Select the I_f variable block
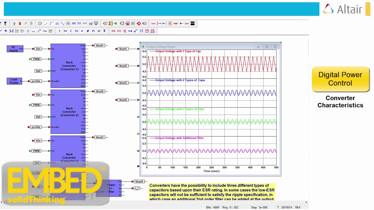This screenshot has width=374, height=210. pos(137,188)
